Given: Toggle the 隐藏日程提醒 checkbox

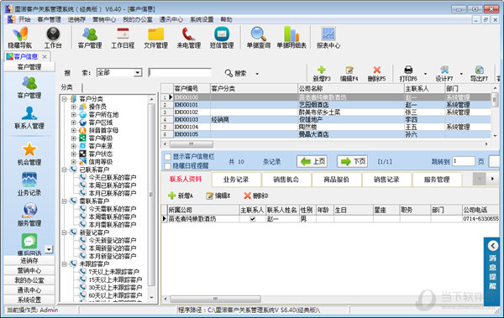Looking at the screenshot, I should tap(167, 166).
